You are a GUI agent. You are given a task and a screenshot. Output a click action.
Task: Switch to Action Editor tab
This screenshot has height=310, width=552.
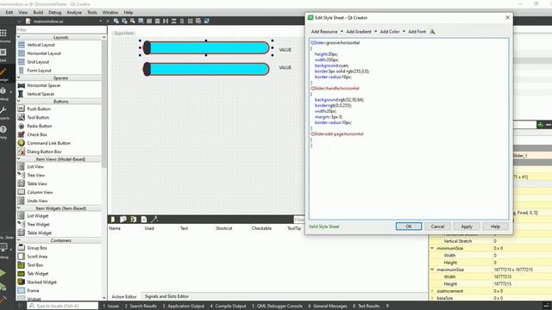(x=124, y=296)
